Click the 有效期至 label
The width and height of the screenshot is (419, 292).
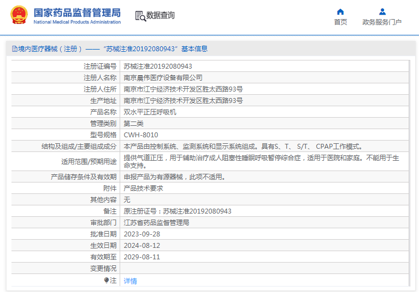pyautogui.click(x=103, y=257)
